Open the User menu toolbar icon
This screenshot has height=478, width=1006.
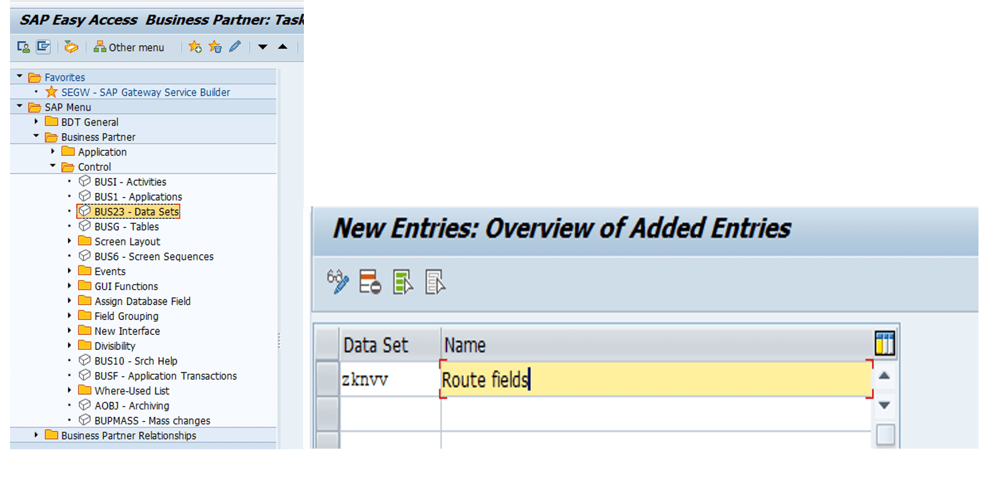coord(24,47)
